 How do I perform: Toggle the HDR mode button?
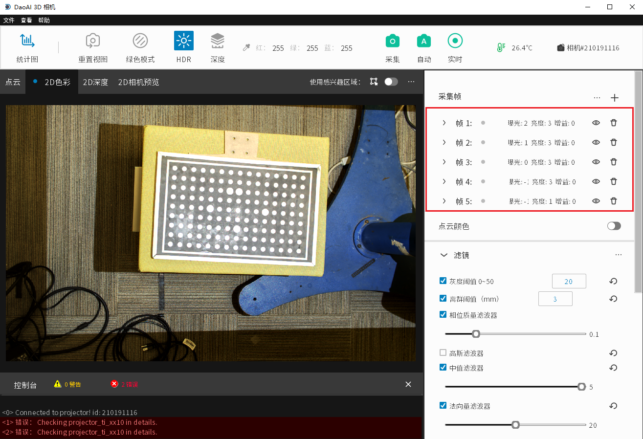click(x=184, y=41)
